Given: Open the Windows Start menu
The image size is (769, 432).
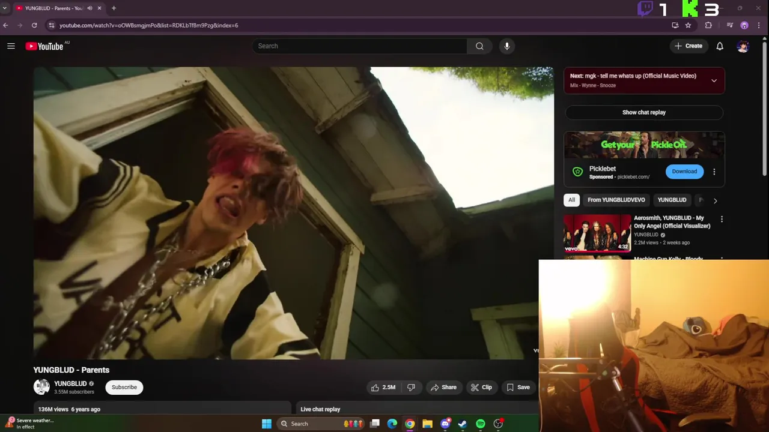Looking at the screenshot, I should tap(267, 424).
